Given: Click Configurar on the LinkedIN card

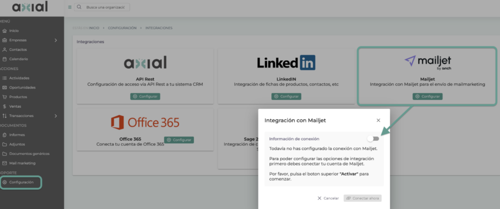Looking at the screenshot, I should point(286,96).
